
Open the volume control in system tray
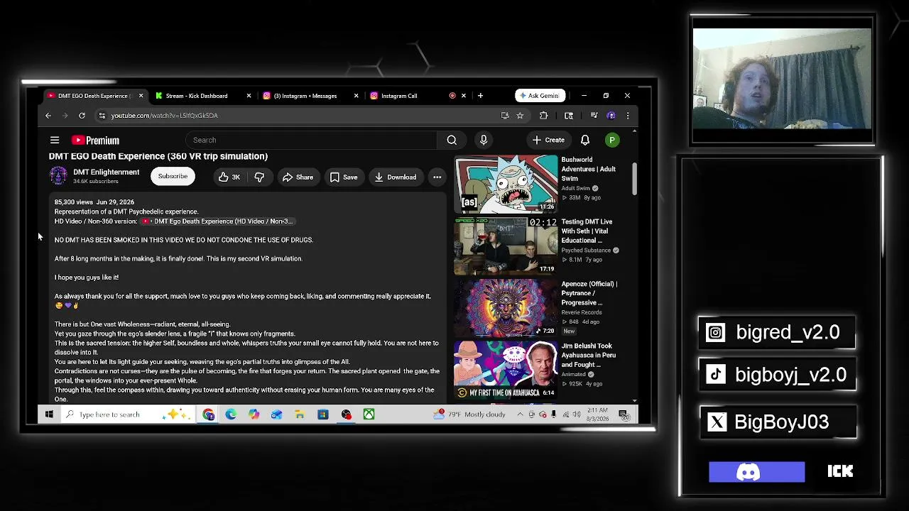click(x=576, y=414)
